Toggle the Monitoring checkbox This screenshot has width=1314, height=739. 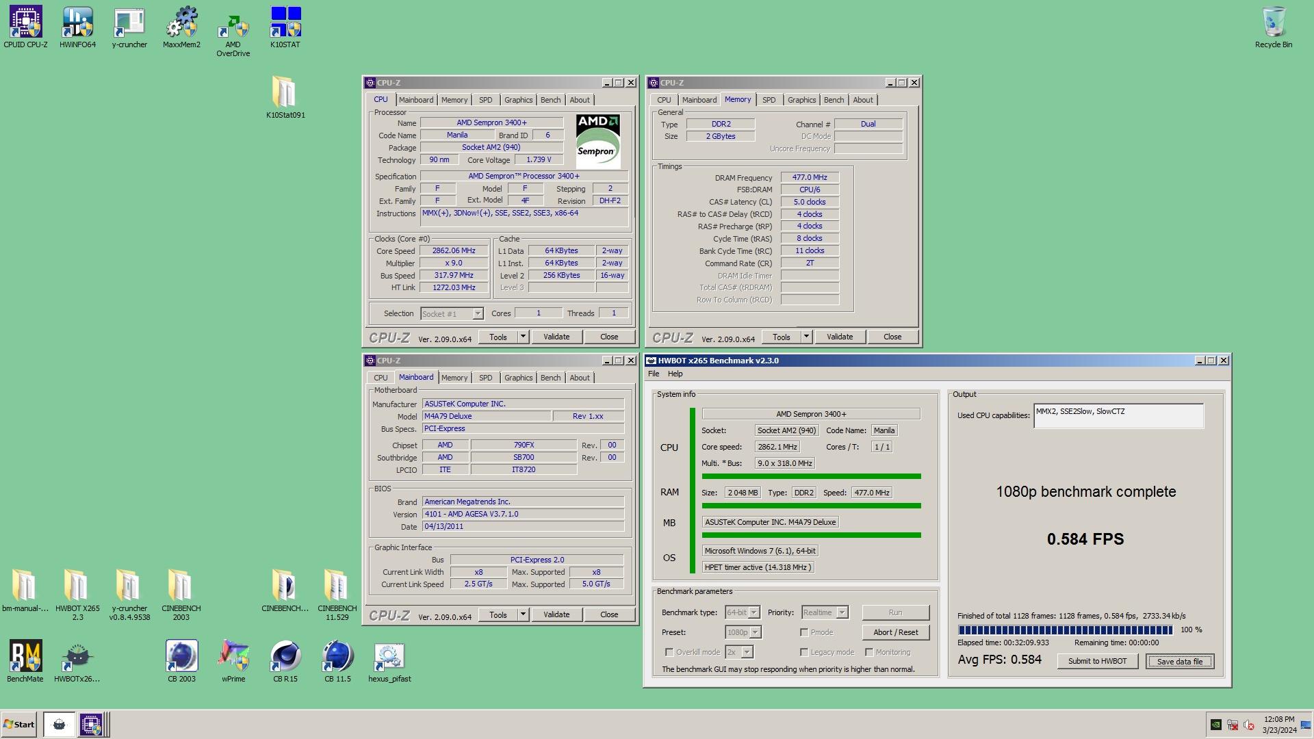pos(869,652)
